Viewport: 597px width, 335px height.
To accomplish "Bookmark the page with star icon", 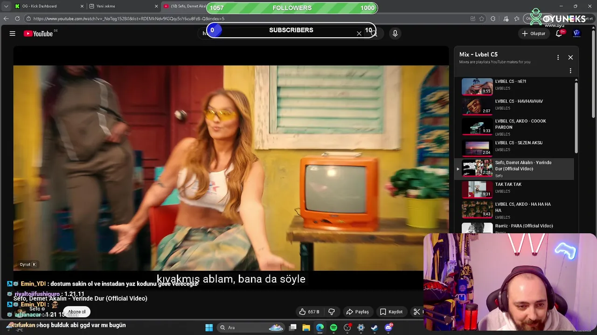I will coord(482,19).
